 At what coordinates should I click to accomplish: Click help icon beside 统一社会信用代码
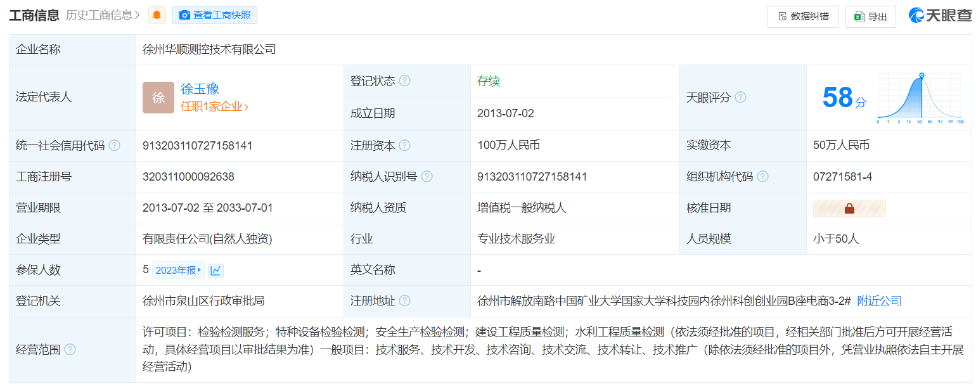tap(114, 145)
